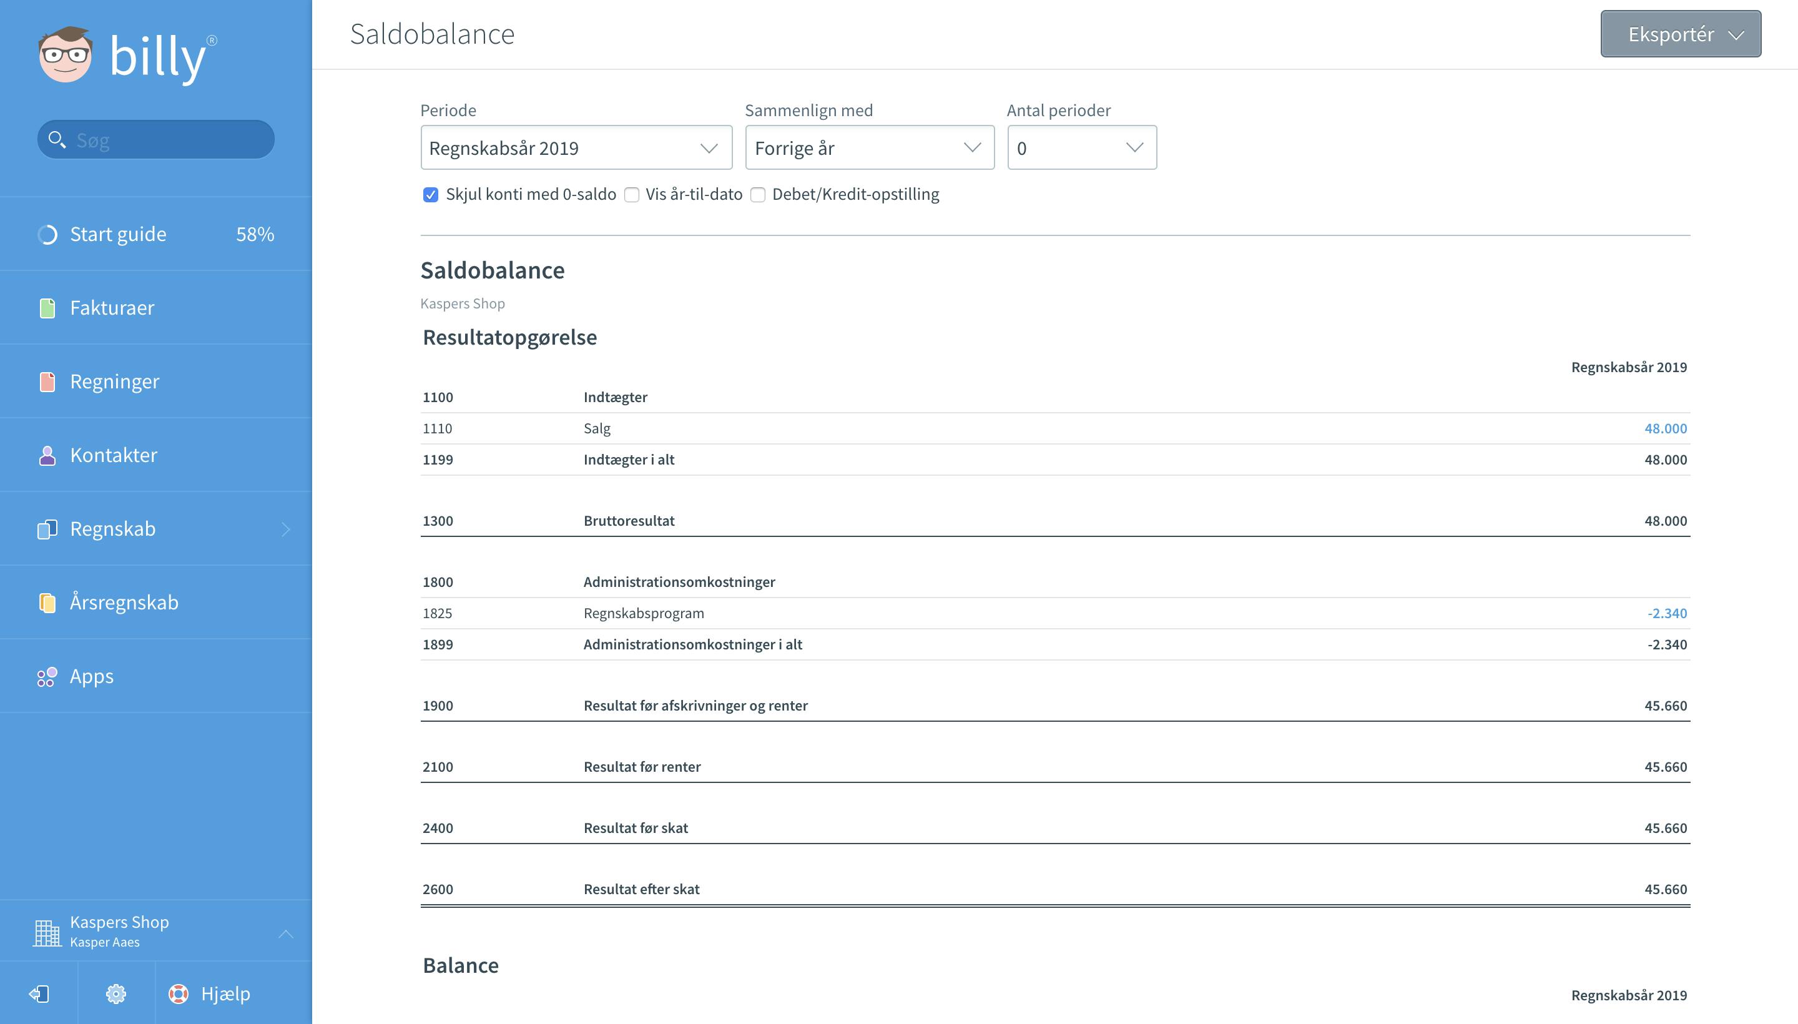Click Salg amount 48.000 link
Viewport: 1798px width, 1024px height.
click(x=1665, y=428)
